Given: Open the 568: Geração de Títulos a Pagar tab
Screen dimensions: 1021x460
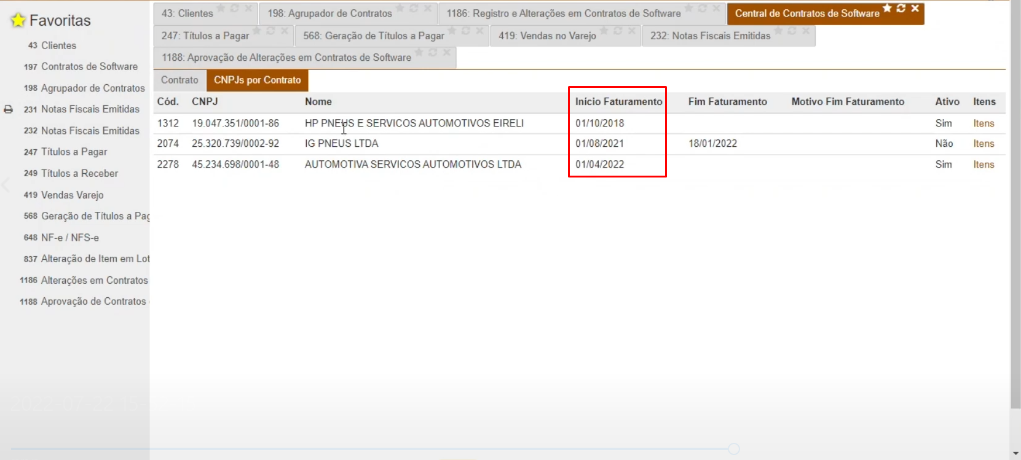Looking at the screenshot, I should coord(374,36).
